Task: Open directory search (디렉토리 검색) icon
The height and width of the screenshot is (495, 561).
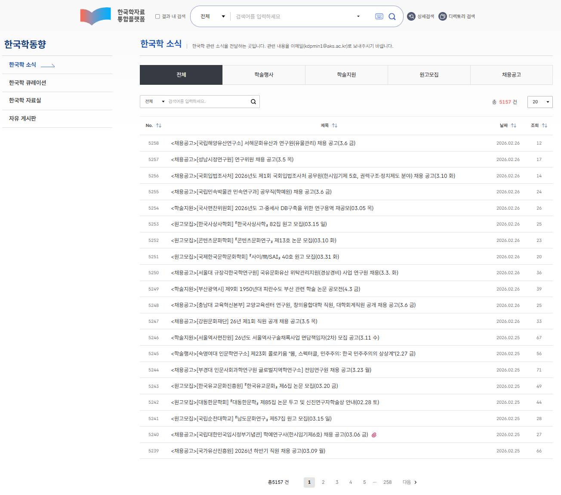Action: pos(443,16)
